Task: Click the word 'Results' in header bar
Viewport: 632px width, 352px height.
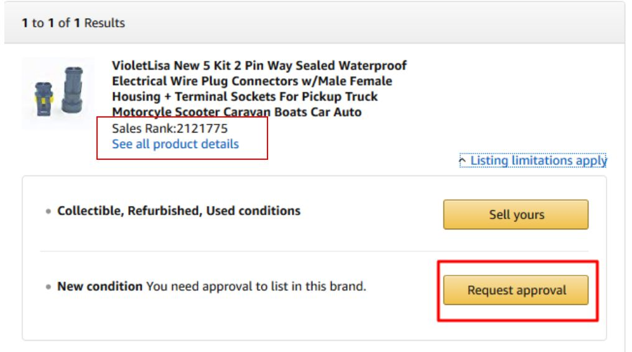Action: [x=105, y=24]
